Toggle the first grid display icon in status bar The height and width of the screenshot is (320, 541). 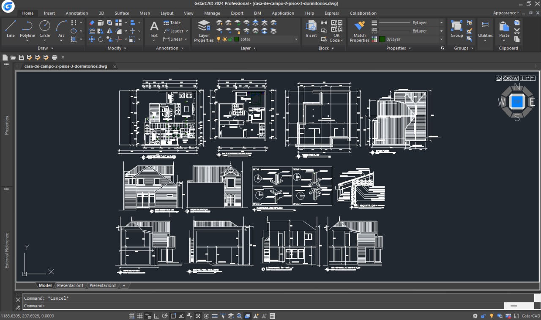131,316
